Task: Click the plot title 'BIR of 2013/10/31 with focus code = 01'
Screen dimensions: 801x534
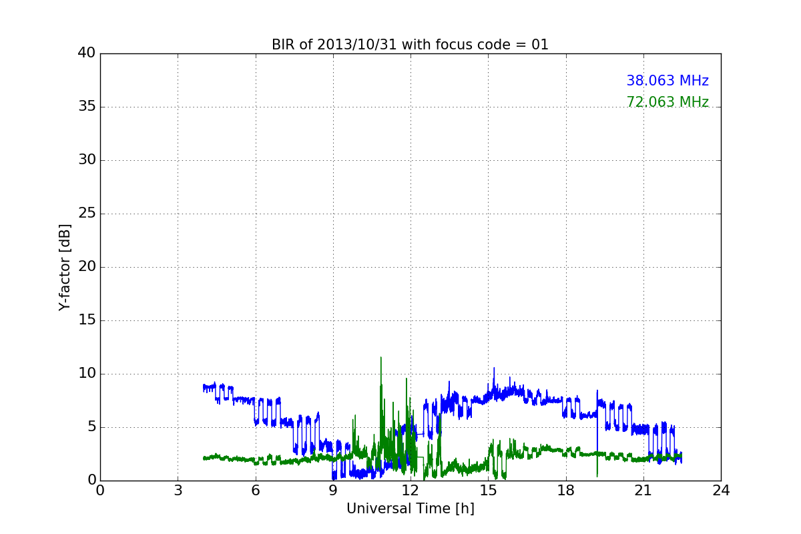Action: (410, 45)
